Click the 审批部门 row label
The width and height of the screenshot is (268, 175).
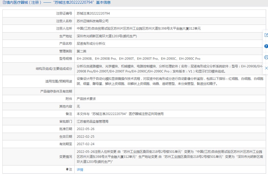pos(66,122)
